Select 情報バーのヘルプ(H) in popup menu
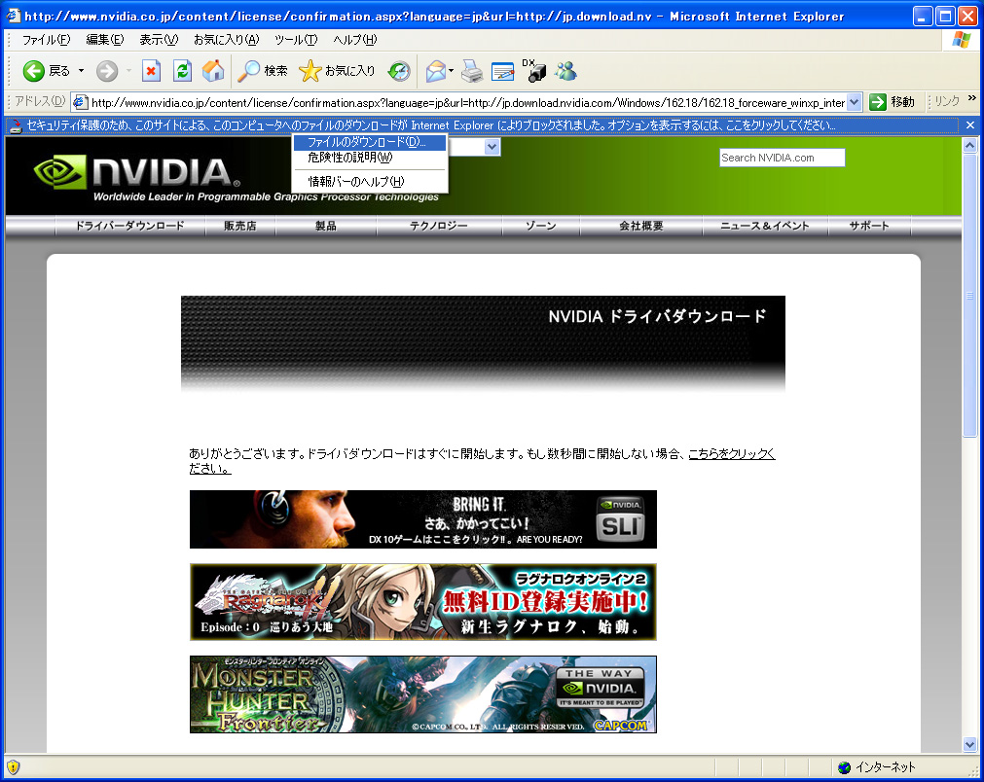This screenshot has height=782, width=984. (x=370, y=182)
